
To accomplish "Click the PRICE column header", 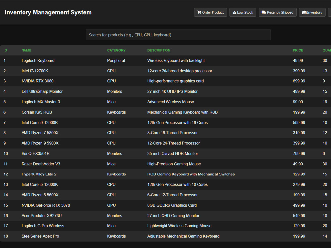I will (298, 50).
